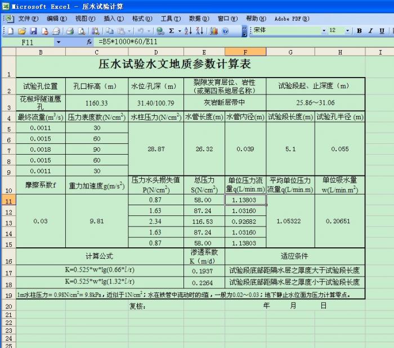
Task: Sort ascending with the A-Z icon
Action: (188, 31)
